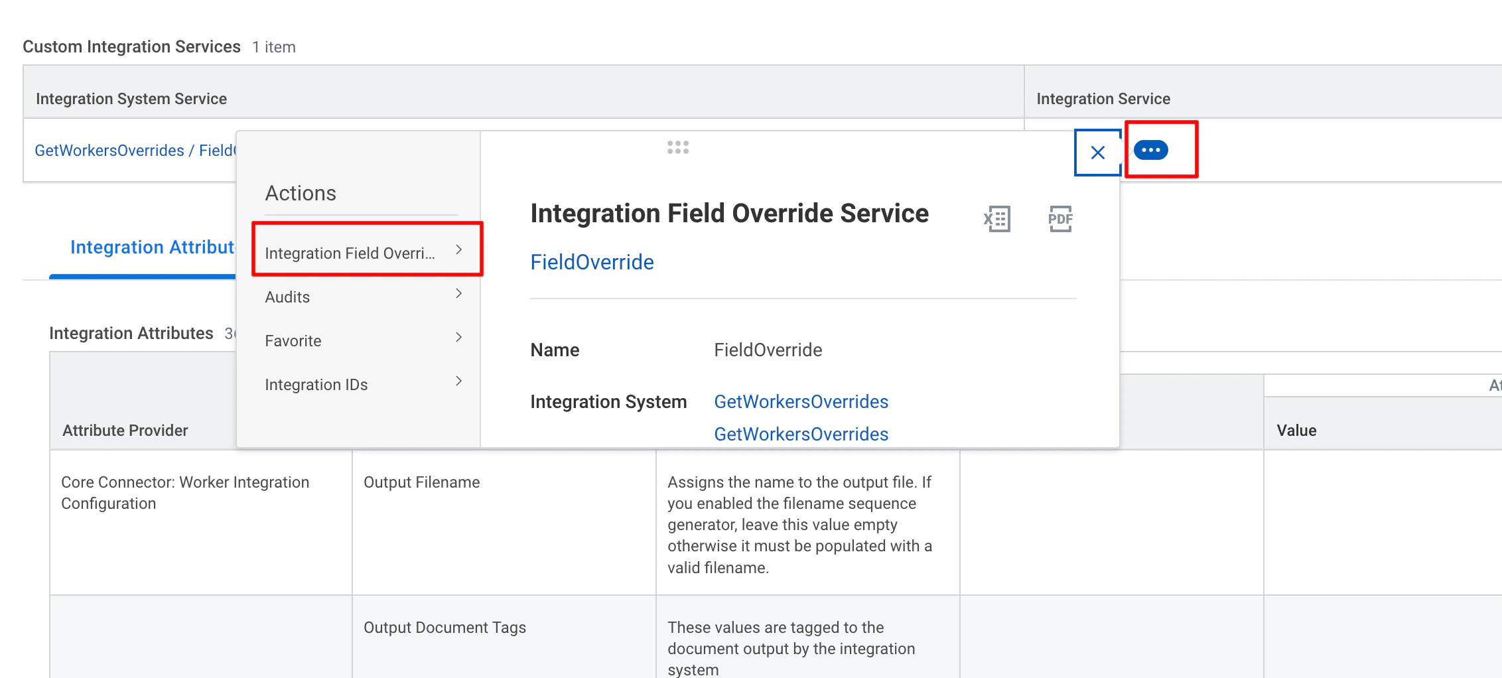Image resolution: width=1502 pixels, height=678 pixels.
Task: Expand the Favorite submenu
Action: [458, 337]
